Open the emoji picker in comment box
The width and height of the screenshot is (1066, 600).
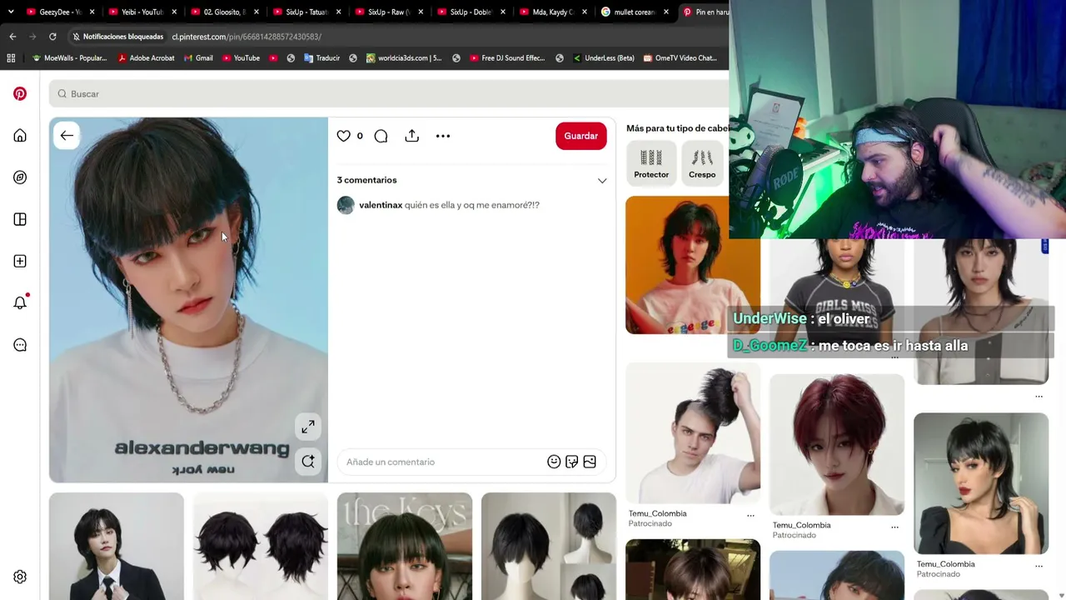click(x=554, y=462)
